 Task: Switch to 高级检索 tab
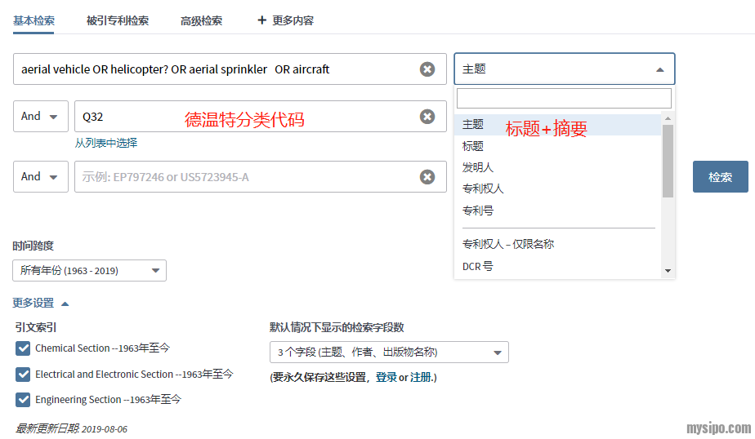[201, 20]
